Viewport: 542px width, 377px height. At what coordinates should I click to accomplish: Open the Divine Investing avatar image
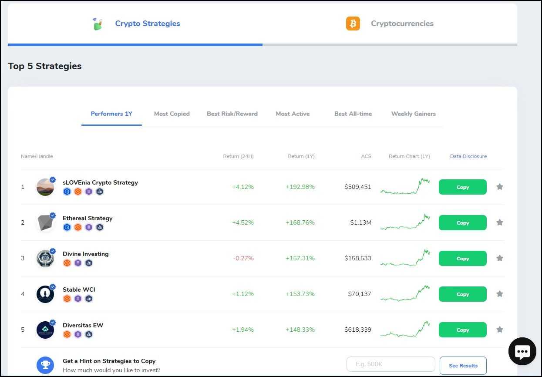pyautogui.click(x=45, y=258)
